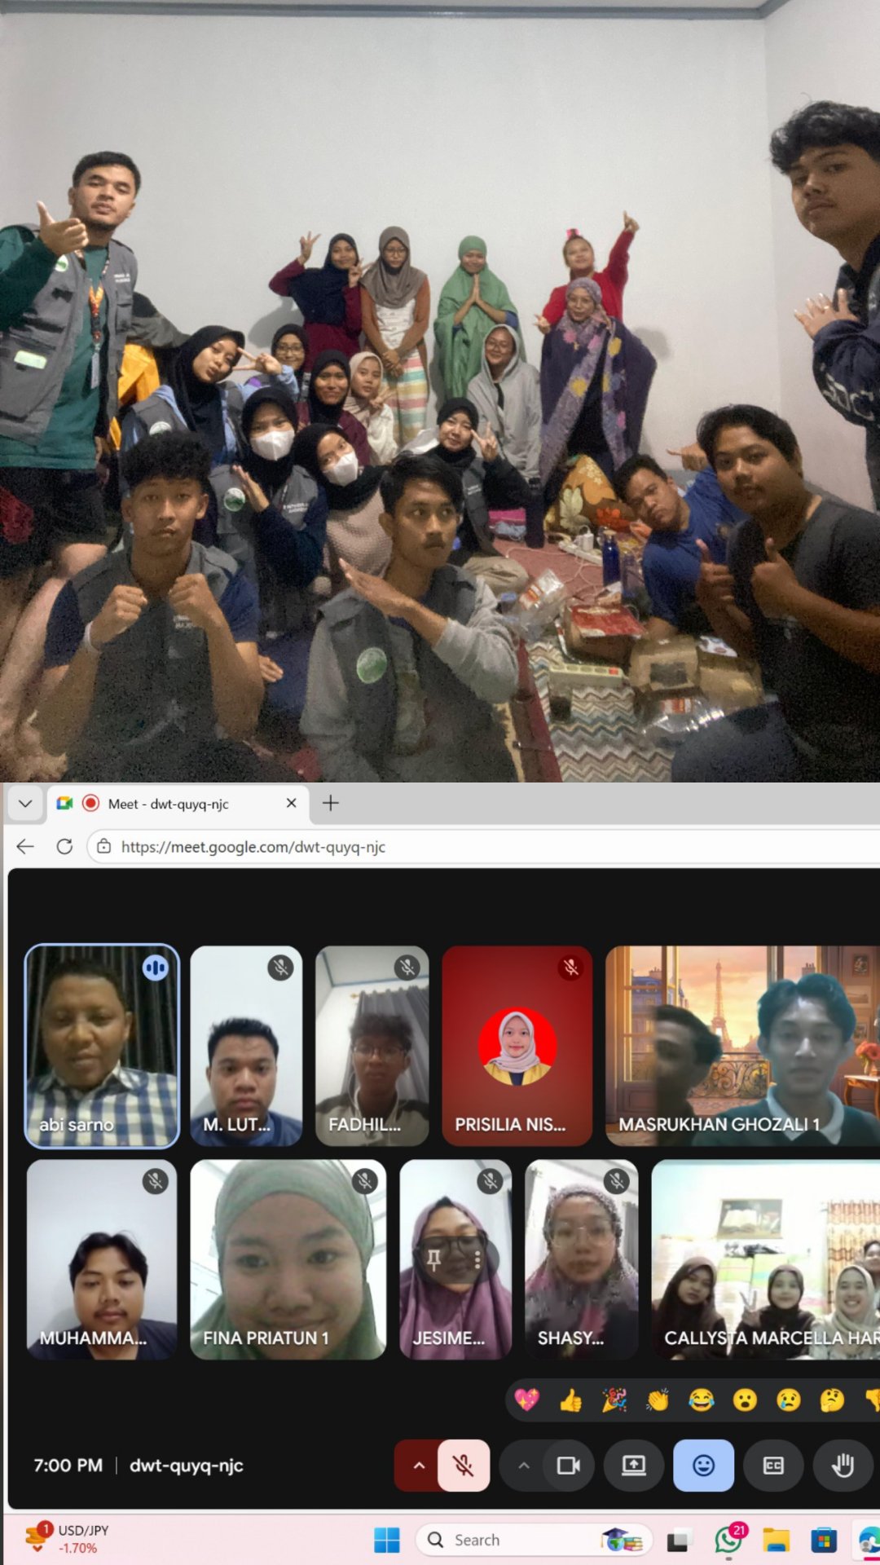
Task: Go back to previous page
Action: click(25, 847)
